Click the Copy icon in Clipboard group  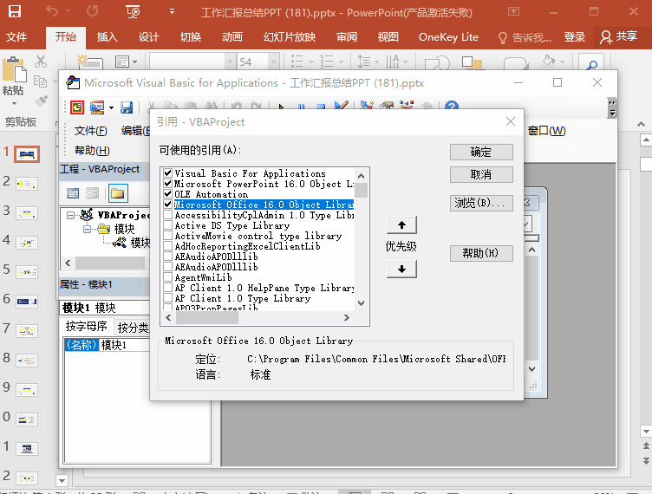41,81
